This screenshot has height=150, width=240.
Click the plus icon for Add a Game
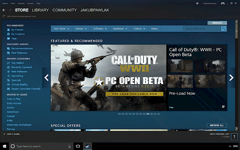[x=4, y=134]
